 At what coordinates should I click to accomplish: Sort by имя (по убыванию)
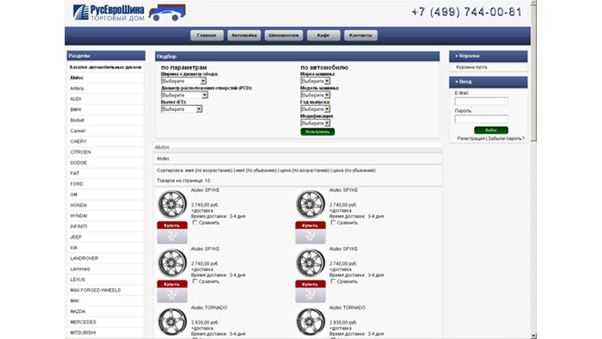tap(256, 170)
